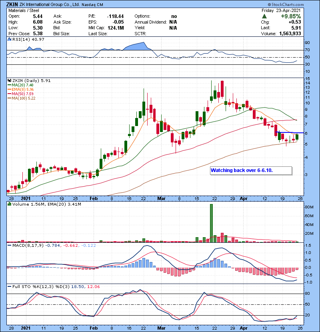Click the High 6.08 value
The width and height of the screenshot is (320, 332).
(38, 22)
